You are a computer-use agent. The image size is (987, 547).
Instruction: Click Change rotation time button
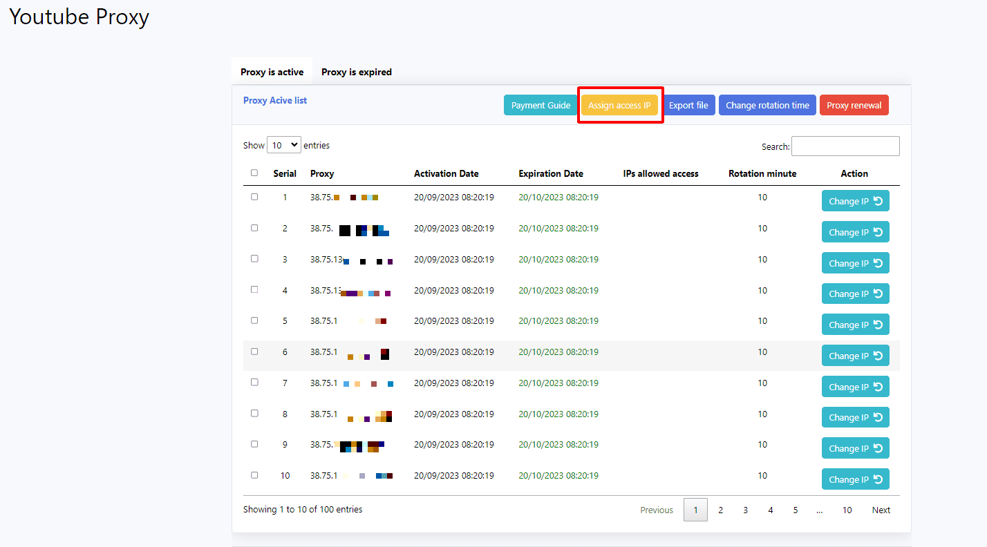tap(767, 105)
